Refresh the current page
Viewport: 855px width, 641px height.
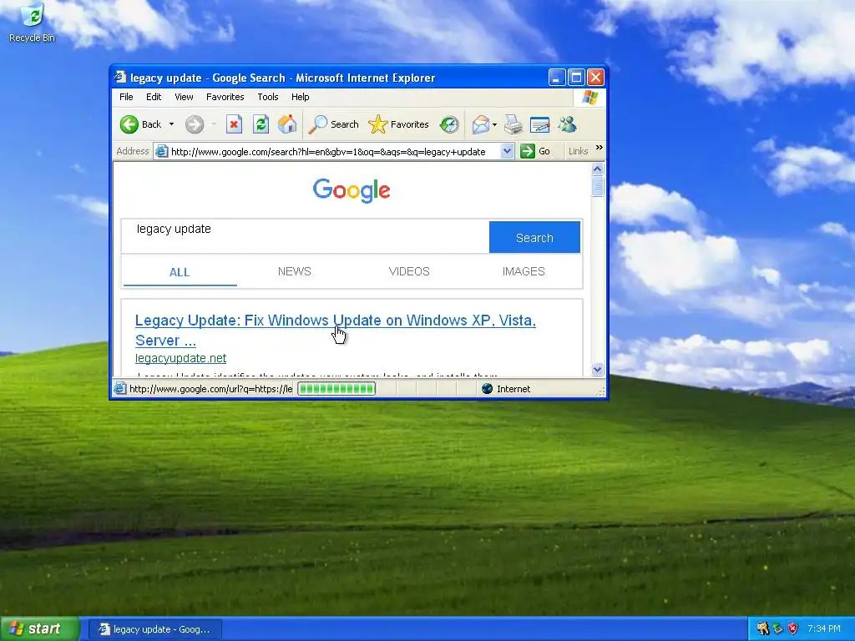(x=261, y=124)
